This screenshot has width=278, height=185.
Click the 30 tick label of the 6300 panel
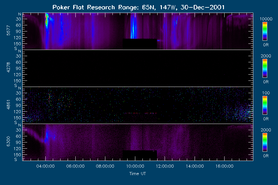click(x=19, y=130)
